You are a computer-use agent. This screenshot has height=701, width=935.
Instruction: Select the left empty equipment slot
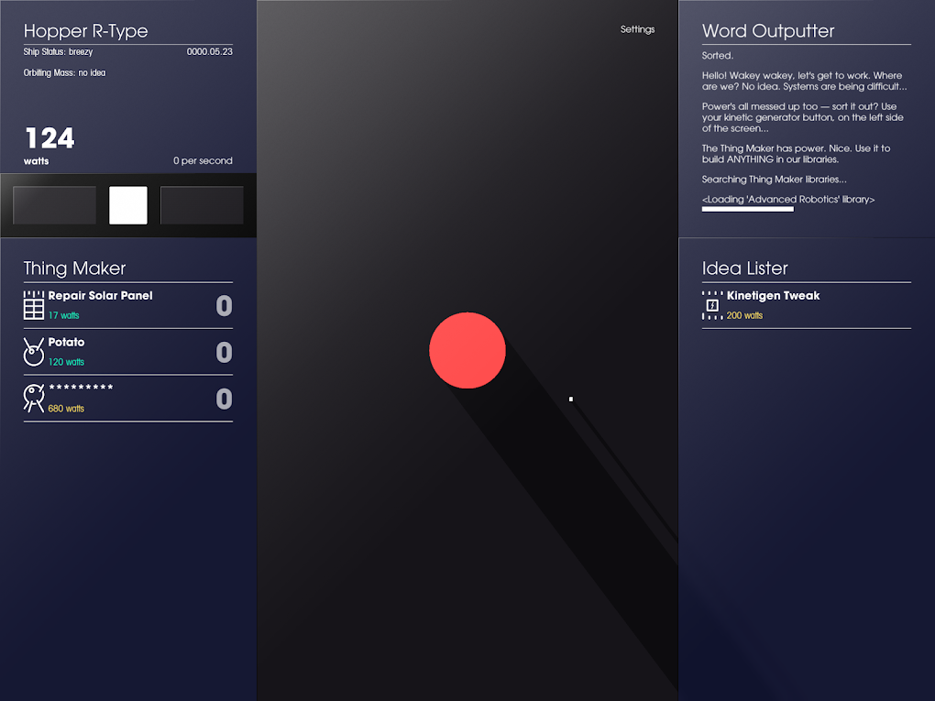click(54, 204)
